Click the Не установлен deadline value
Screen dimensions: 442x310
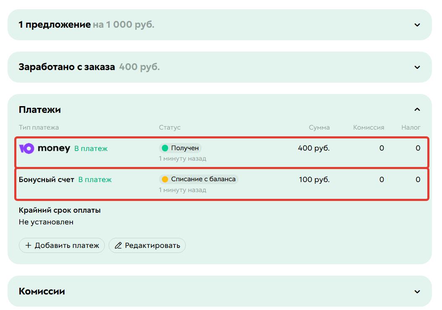[x=46, y=222]
